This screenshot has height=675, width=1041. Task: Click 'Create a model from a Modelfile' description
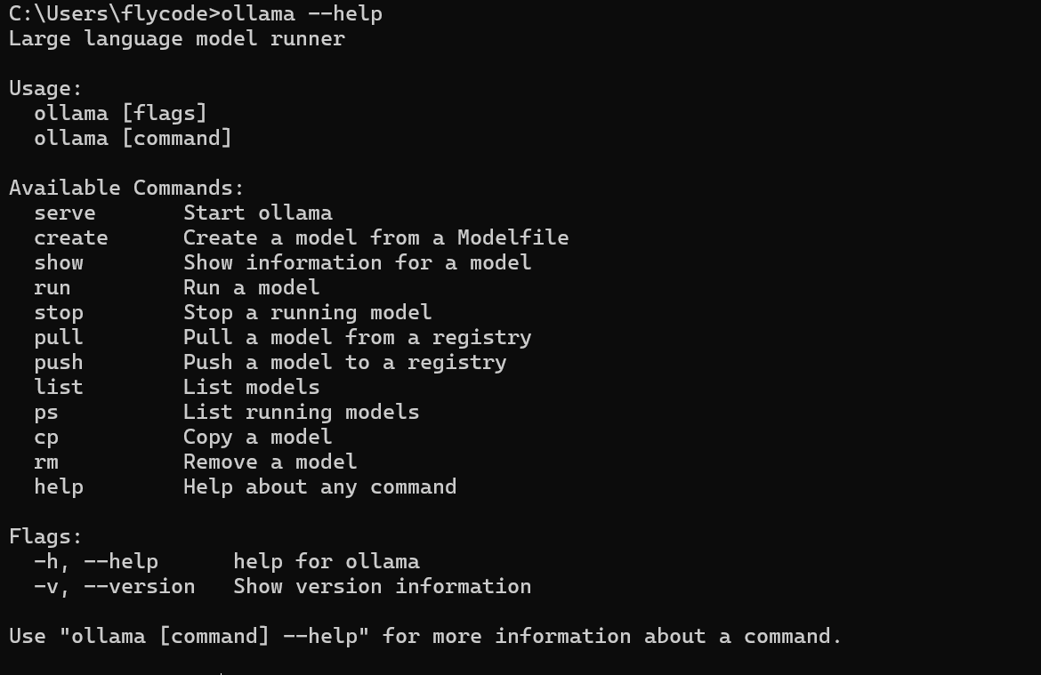tap(375, 237)
